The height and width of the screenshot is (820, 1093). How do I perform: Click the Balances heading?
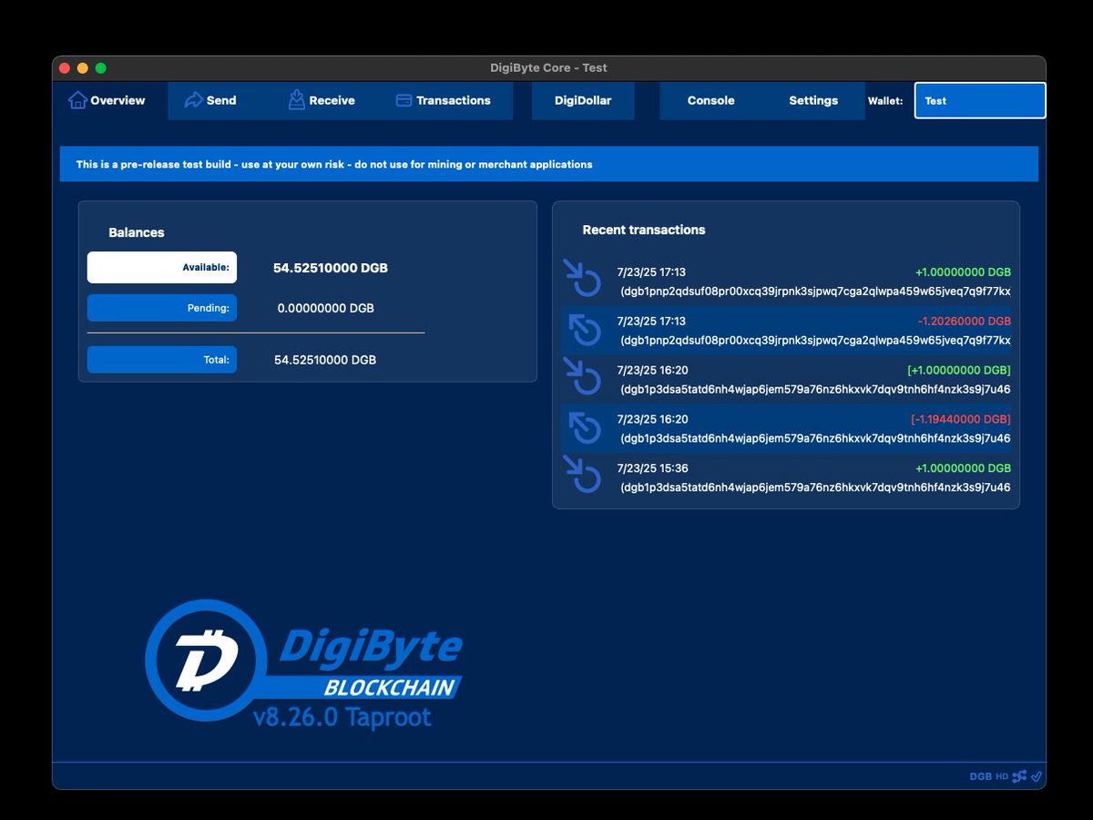click(x=137, y=232)
